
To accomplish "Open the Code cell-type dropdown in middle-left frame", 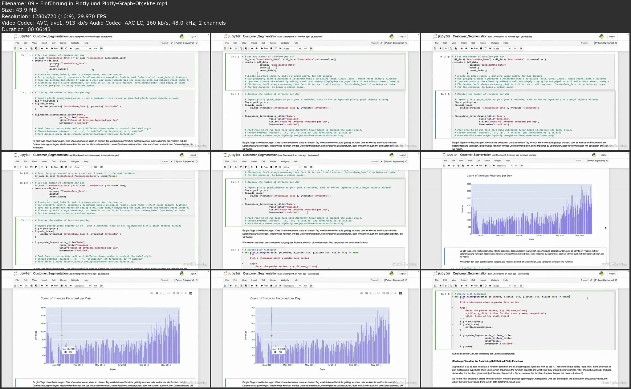I will click(83, 167).
